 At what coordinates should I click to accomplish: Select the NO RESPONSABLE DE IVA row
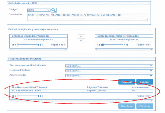pyautogui.click(x=81, y=91)
